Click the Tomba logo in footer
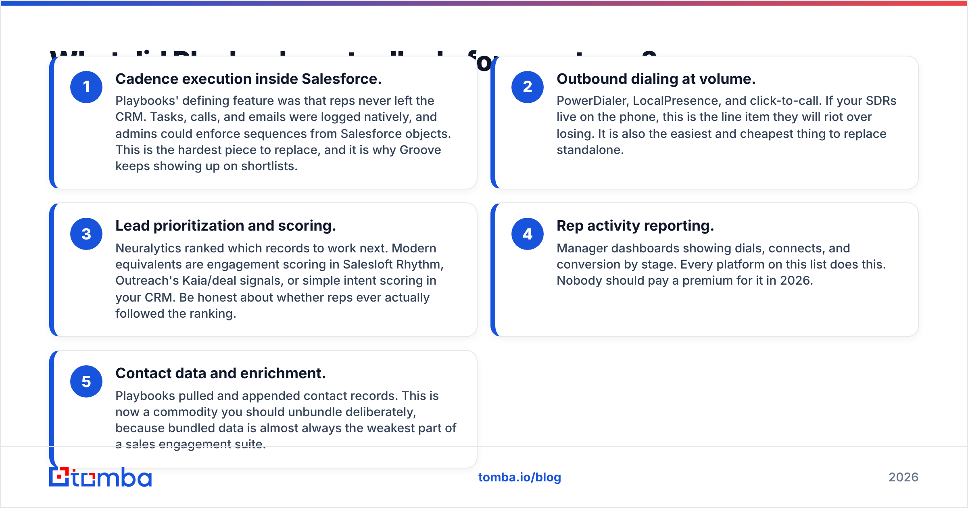The width and height of the screenshot is (968, 508). [100, 477]
